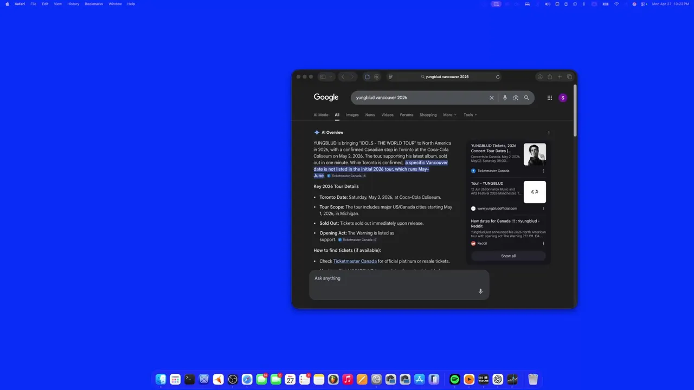Clear the Google search query

click(492, 98)
